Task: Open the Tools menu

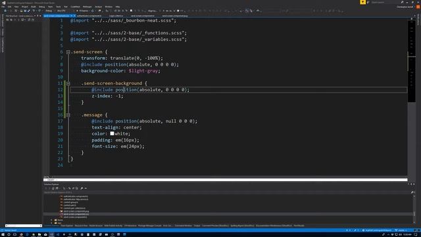Action: click(59, 7)
